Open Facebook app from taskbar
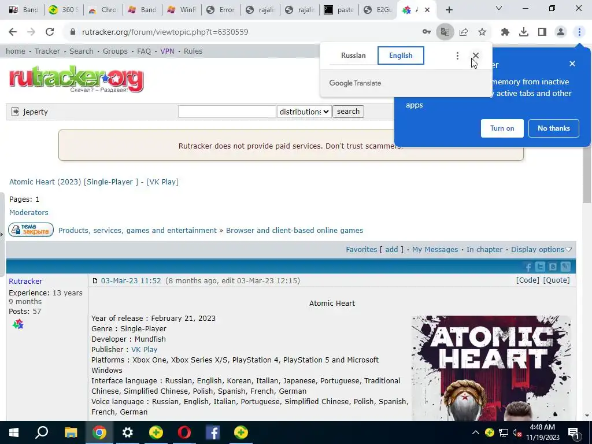 coord(213,432)
